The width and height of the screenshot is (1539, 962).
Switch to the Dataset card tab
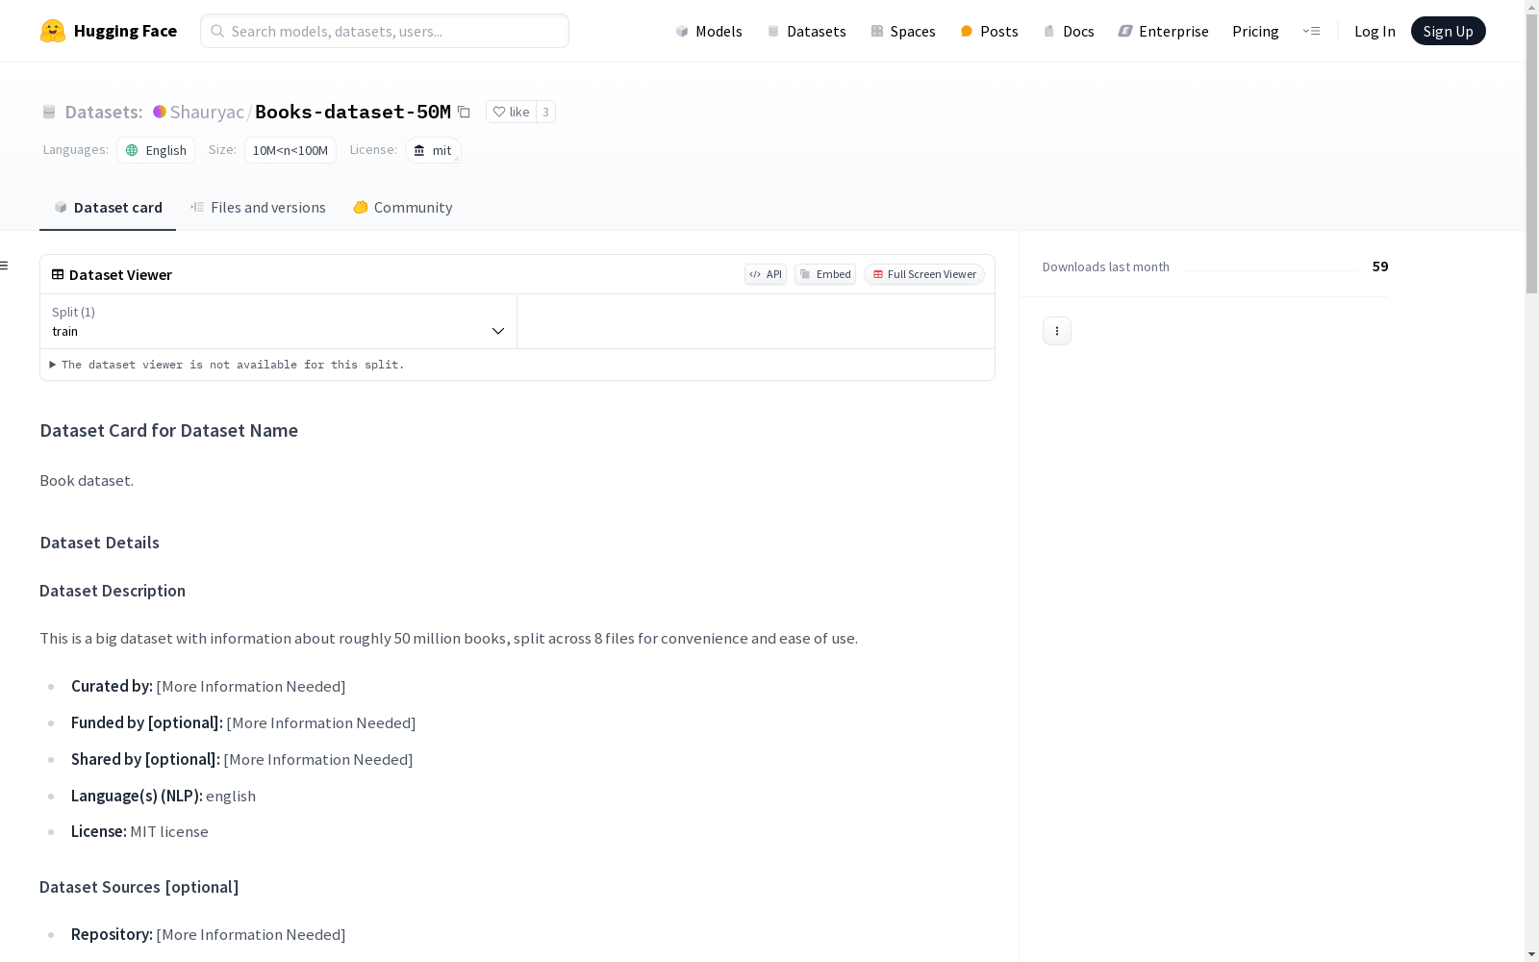(108, 208)
